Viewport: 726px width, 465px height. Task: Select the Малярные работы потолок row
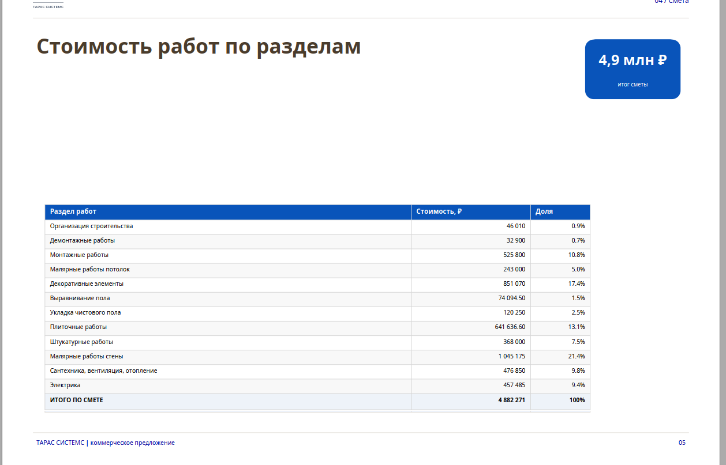click(x=317, y=270)
